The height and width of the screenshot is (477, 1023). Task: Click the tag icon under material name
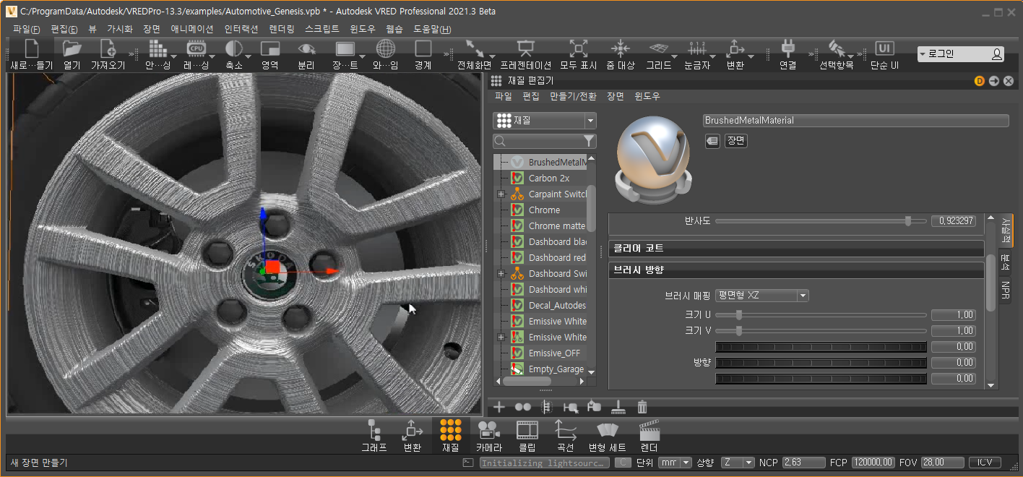coord(712,141)
